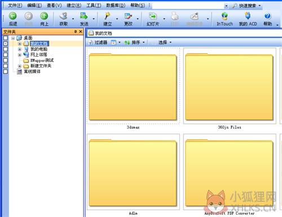Image resolution: width=282 pixels, height=217 pixels.
Task: Open the 排序 sort dropdown
Action: [x=143, y=42]
